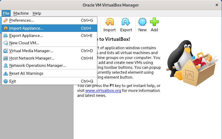Click the Export toolbar button
Image resolution: width=222 pixels, height=139 pixels.
pyautogui.click(x=126, y=25)
